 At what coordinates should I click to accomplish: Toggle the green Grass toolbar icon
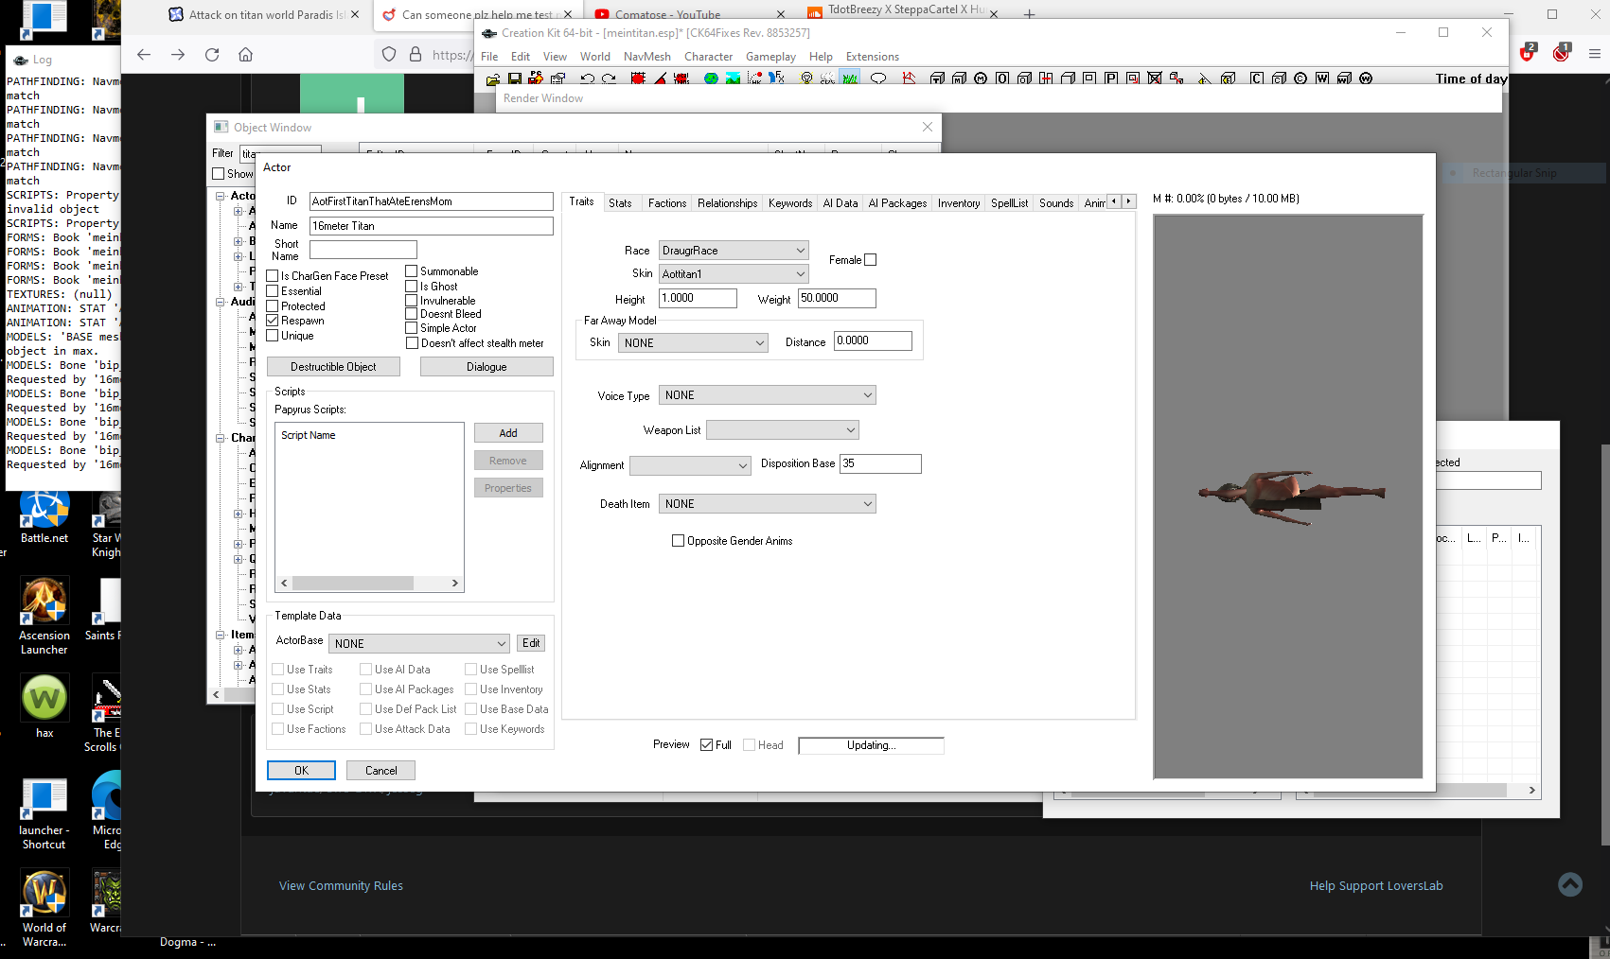[850, 78]
